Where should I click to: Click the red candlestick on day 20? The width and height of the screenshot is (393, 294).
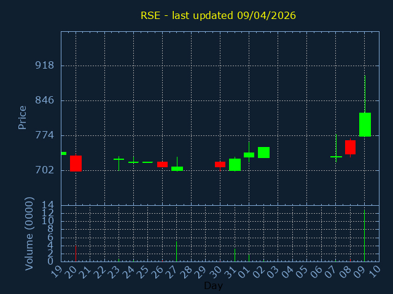(x=76, y=163)
